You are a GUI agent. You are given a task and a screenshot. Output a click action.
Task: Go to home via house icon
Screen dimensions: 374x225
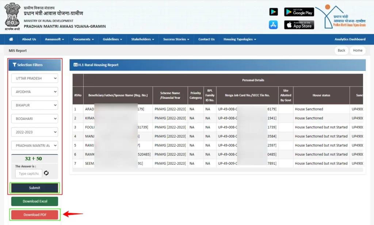tap(11, 39)
